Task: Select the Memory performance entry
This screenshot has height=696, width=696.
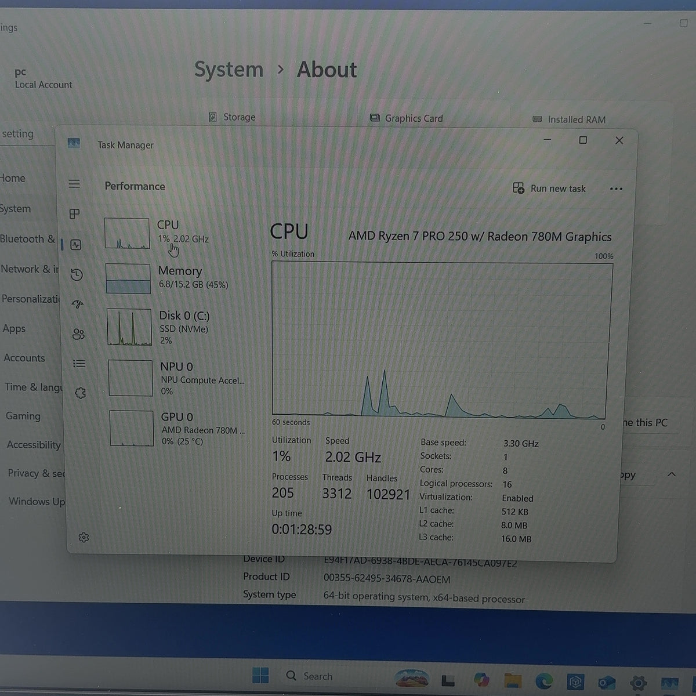Action: (x=178, y=278)
